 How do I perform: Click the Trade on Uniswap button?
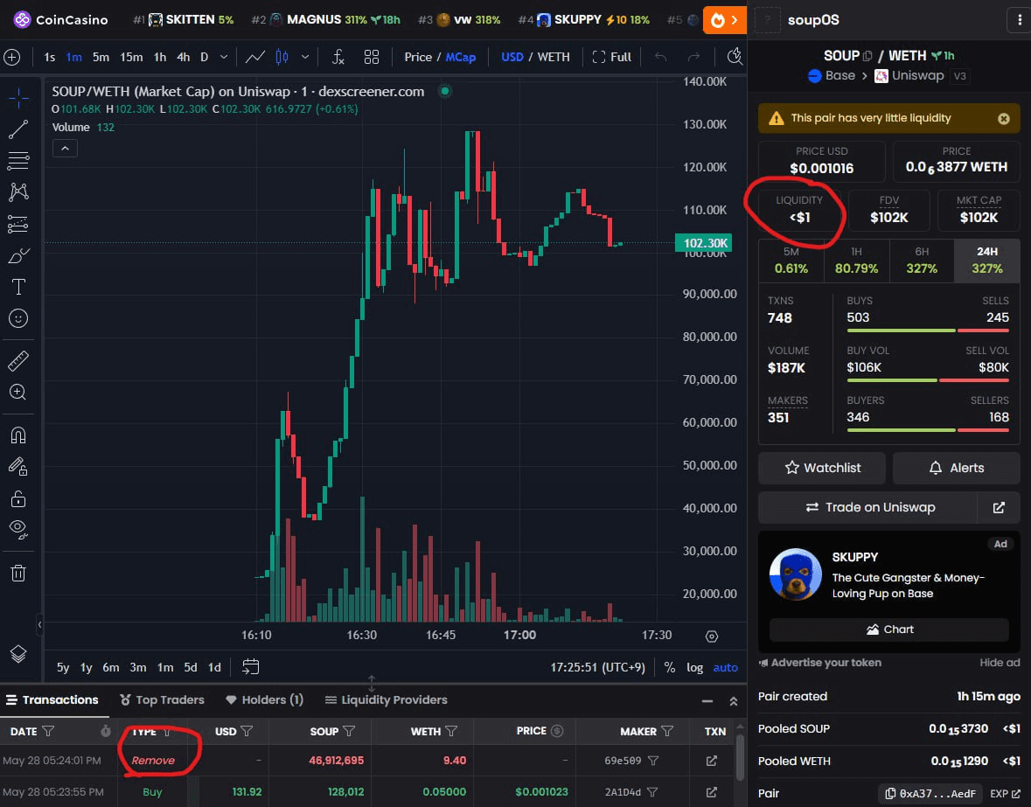click(x=868, y=507)
